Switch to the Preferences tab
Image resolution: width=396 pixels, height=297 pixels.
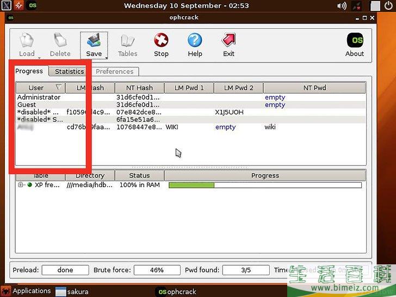[115, 71]
